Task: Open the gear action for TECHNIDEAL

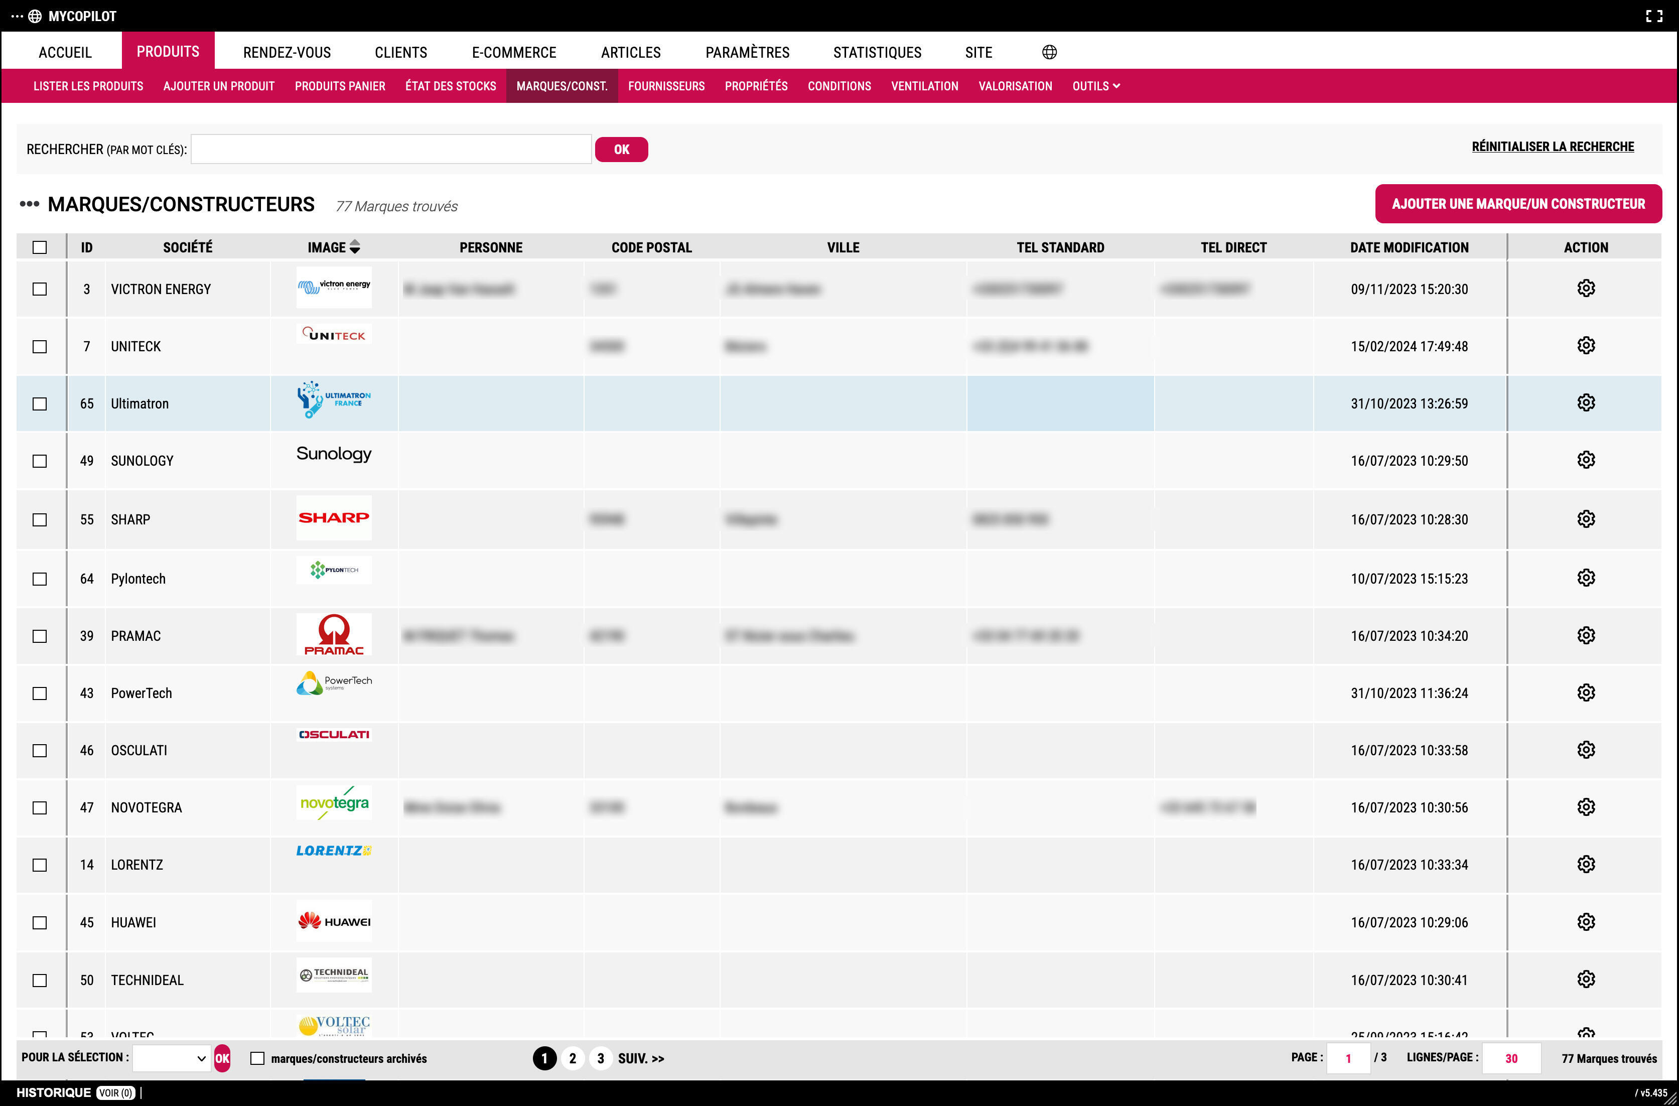Action: (x=1586, y=979)
